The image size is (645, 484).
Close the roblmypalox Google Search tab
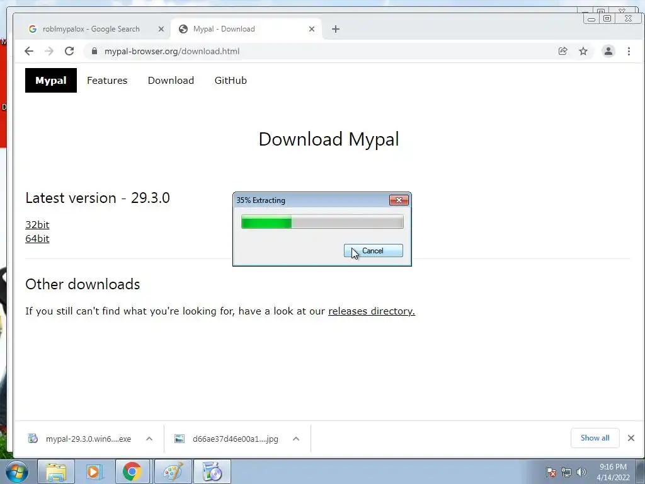pos(161,29)
